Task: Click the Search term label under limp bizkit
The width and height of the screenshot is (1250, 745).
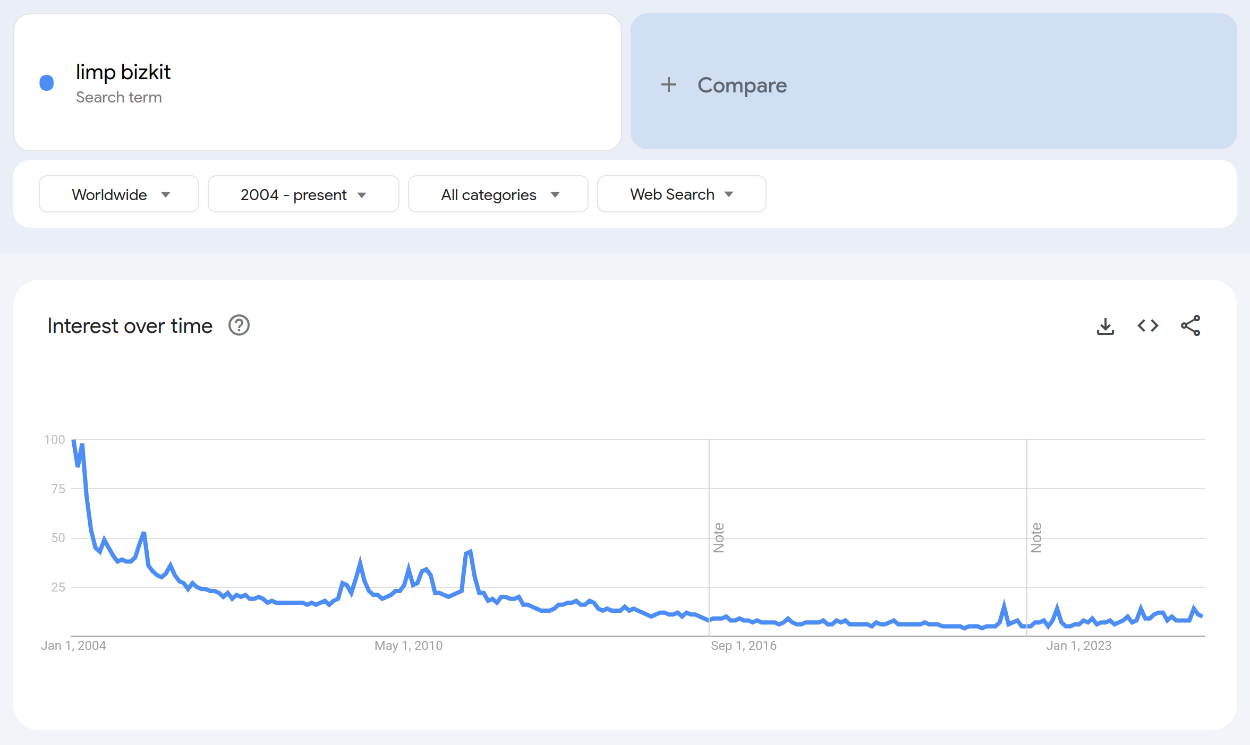Action: click(119, 97)
